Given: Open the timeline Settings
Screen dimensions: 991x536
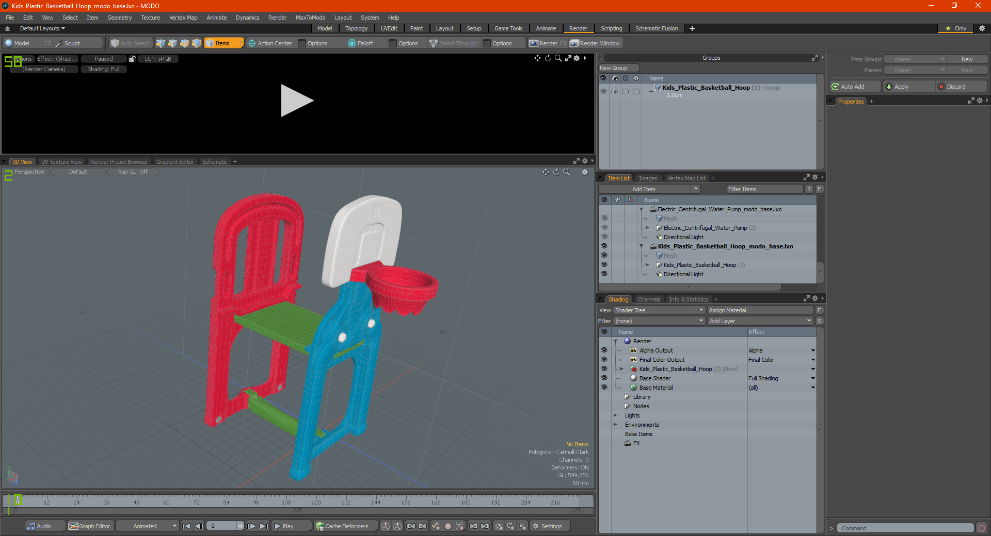Looking at the screenshot, I should [550, 526].
